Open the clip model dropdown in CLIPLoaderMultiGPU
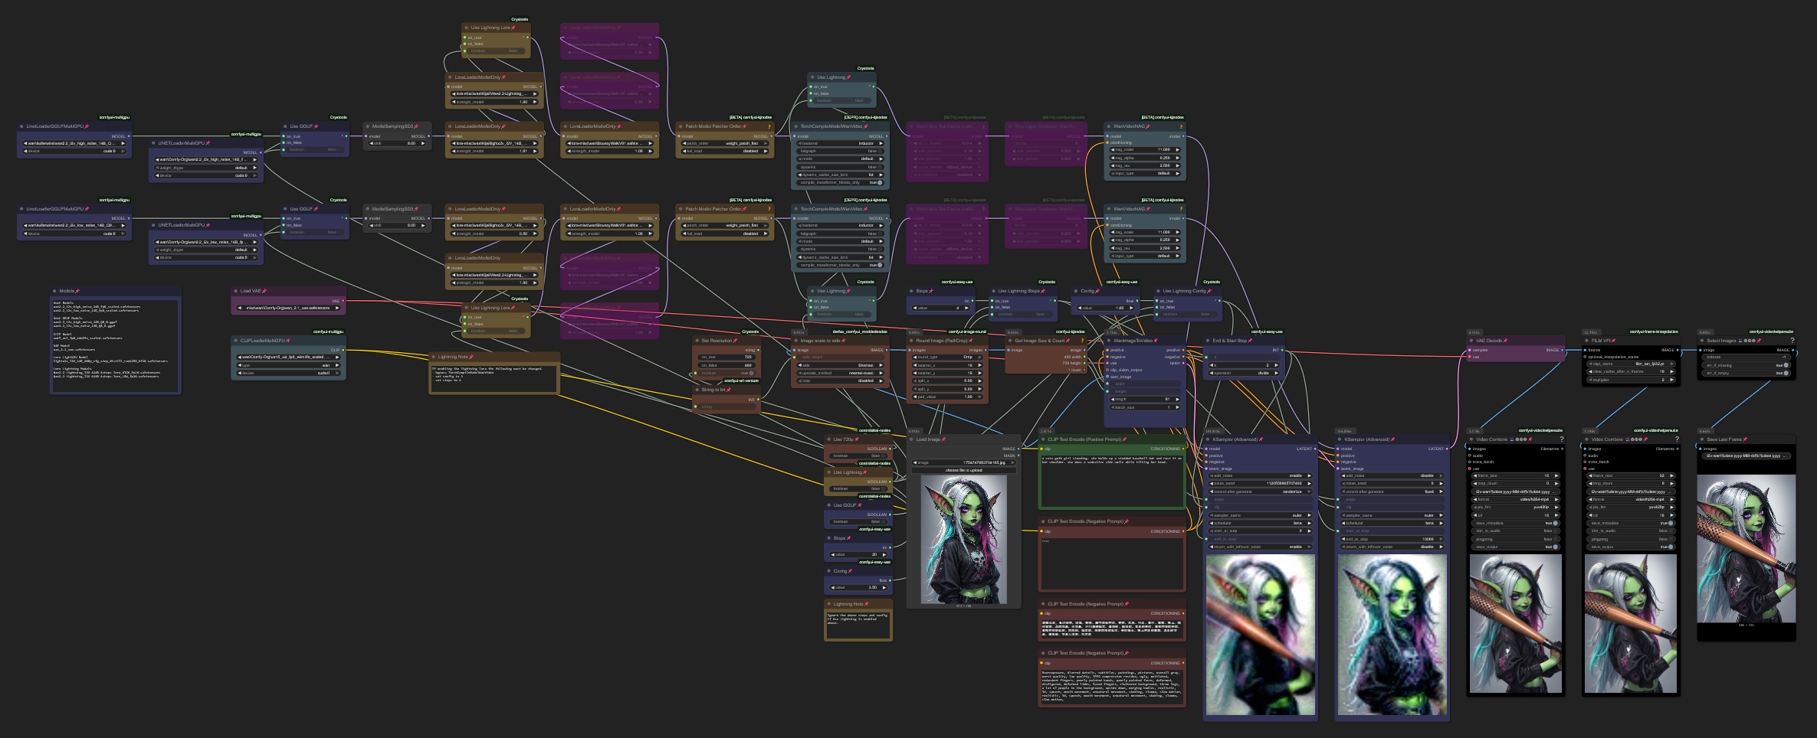This screenshot has width=1817, height=738. 289,357
